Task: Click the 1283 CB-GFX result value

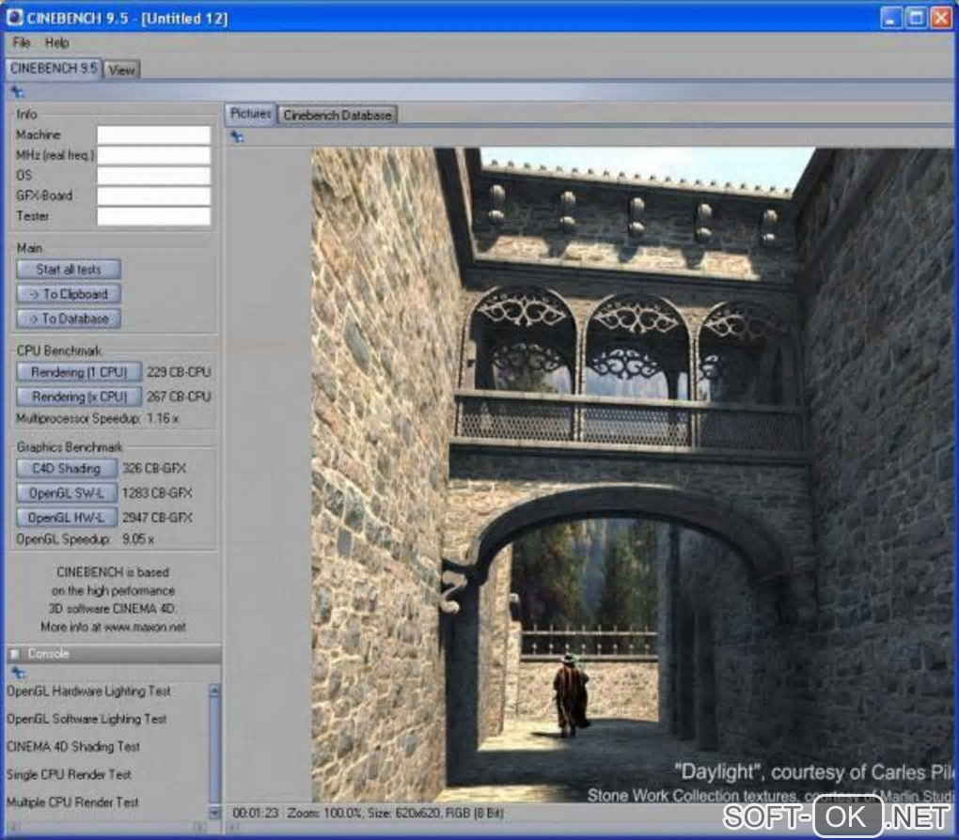Action: coord(157,492)
